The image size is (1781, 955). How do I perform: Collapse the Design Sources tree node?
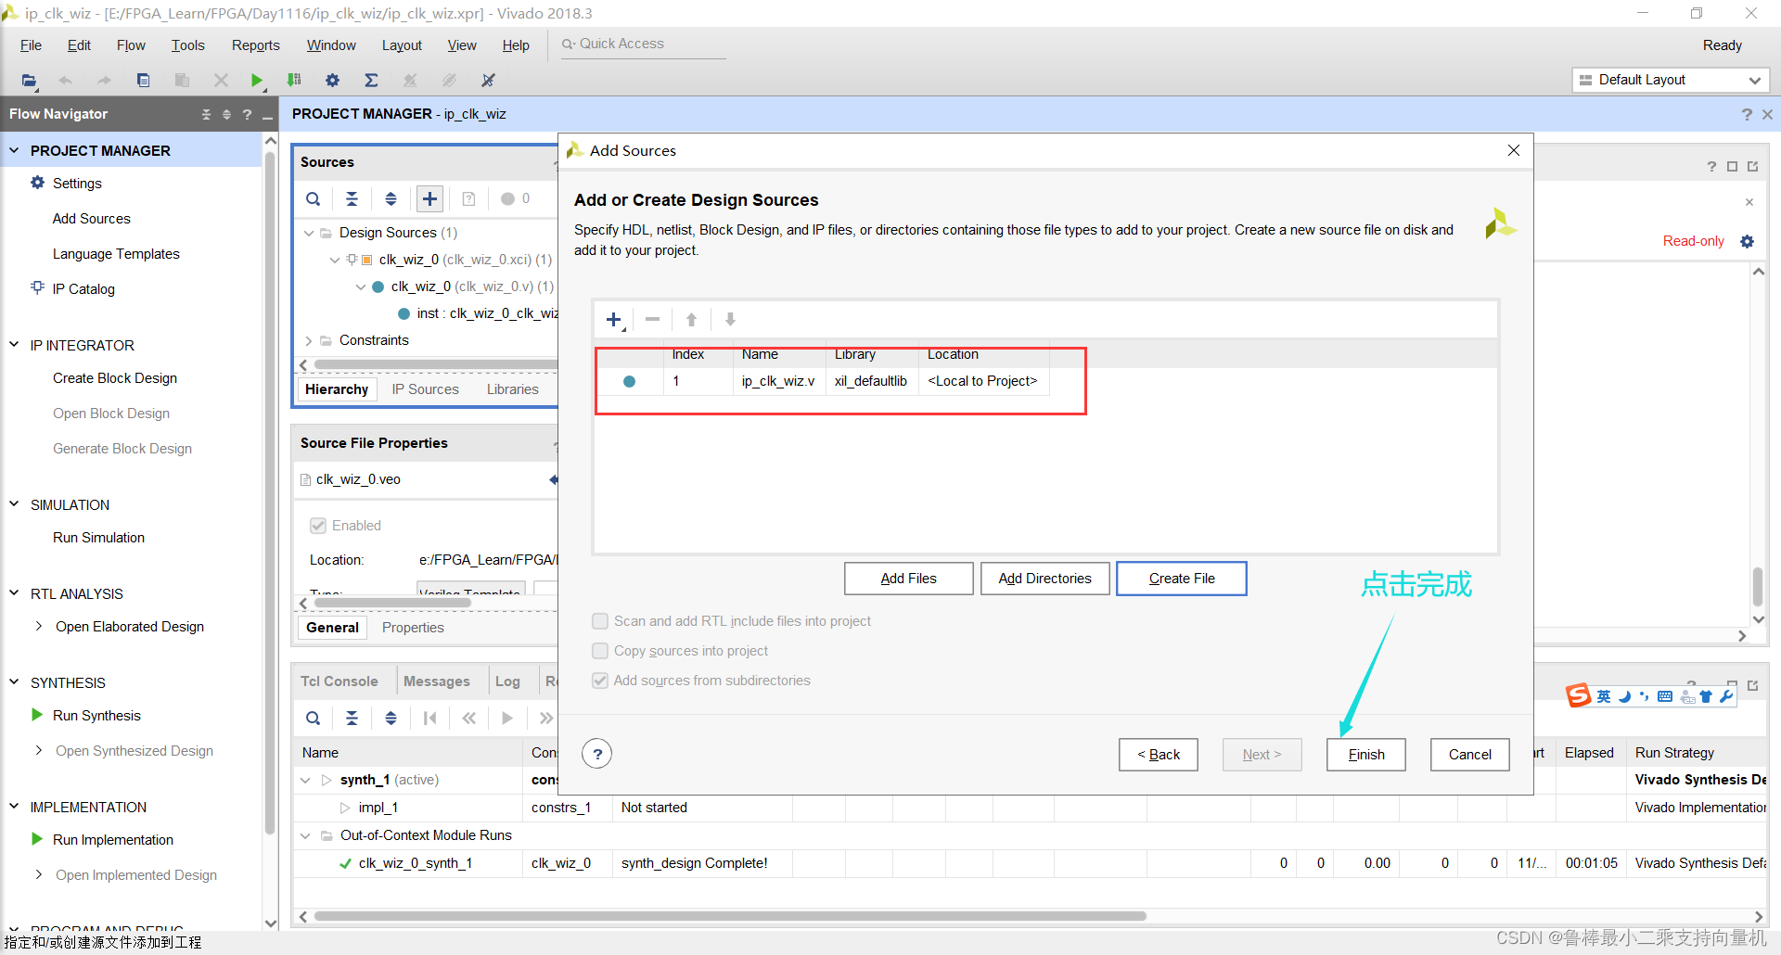pos(309,233)
